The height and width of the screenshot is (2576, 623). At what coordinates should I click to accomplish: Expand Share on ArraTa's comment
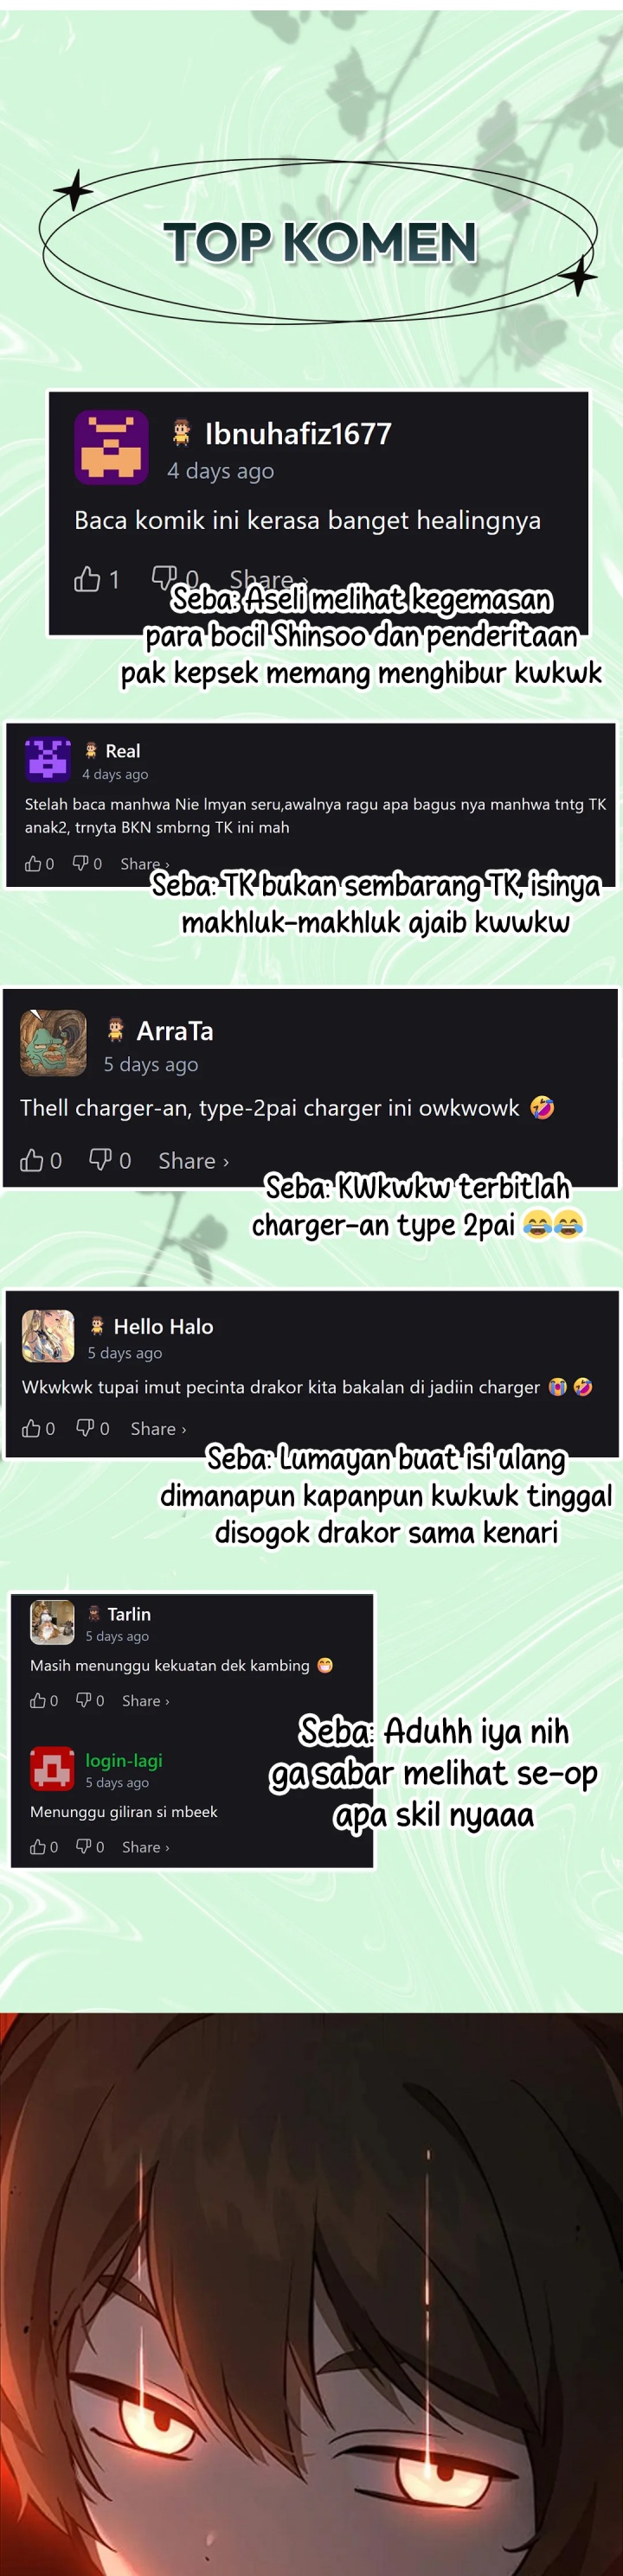click(193, 1160)
